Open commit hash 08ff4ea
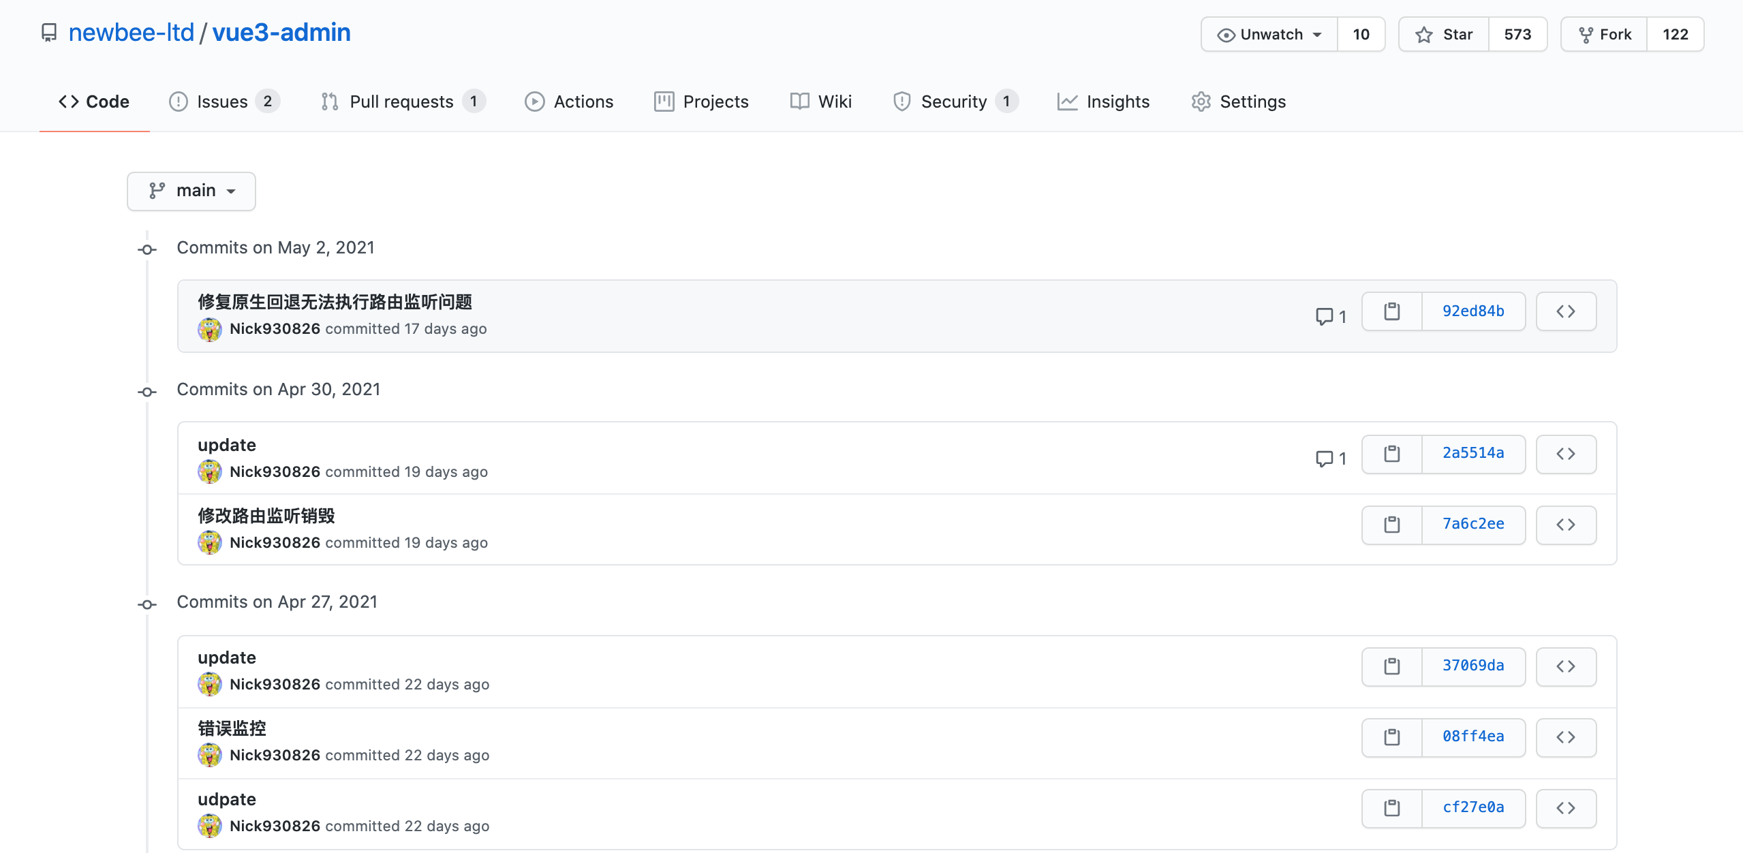Image resolution: width=1743 pixels, height=853 pixels. click(1473, 737)
